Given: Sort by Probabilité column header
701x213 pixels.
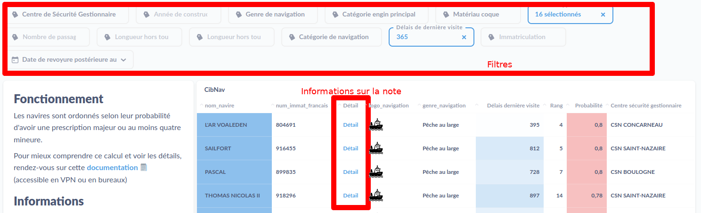Looking at the screenshot, I should click(x=589, y=106).
